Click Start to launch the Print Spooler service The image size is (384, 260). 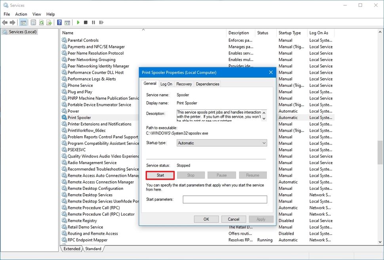pyautogui.click(x=160, y=175)
